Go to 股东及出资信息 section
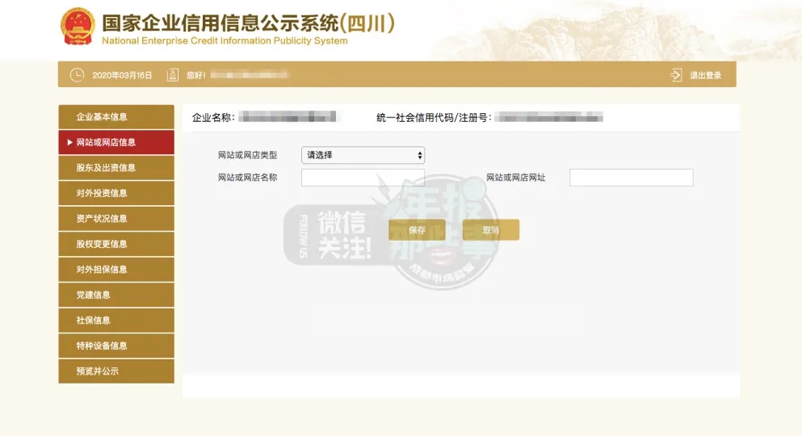This screenshot has height=436, width=802. [116, 168]
